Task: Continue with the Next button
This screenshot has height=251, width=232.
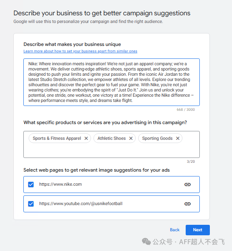Action: click(198, 230)
